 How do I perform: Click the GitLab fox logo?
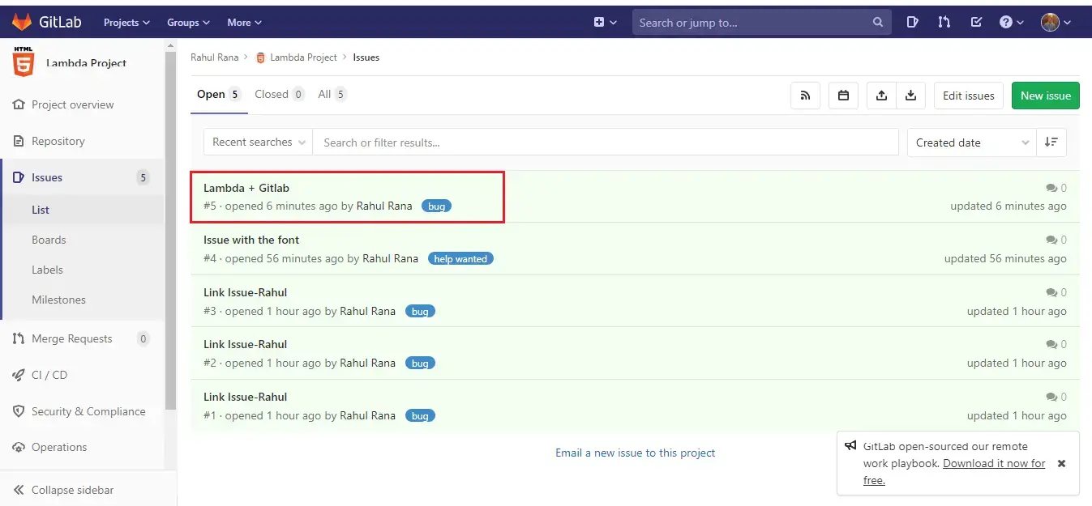[22, 22]
